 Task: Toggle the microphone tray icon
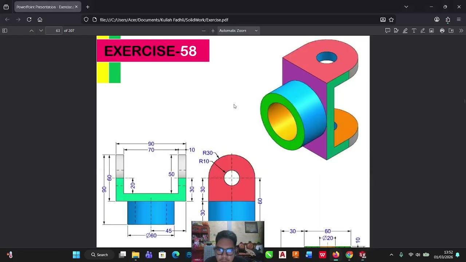pos(401,255)
